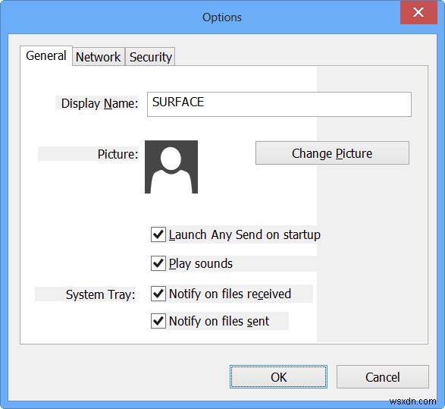Toggle the Play sounds checkbox
The image size is (445, 409).
[158, 263]
